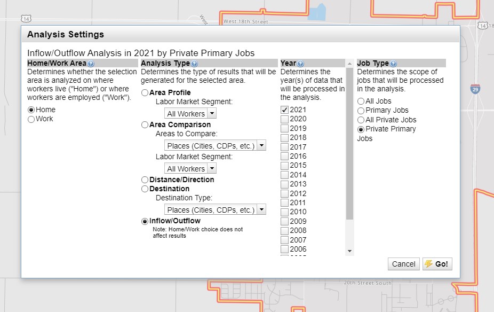This screenshot has height=312, width=494.
Task: Select Distance/Direction analysis type
Action: click(145, 180)
